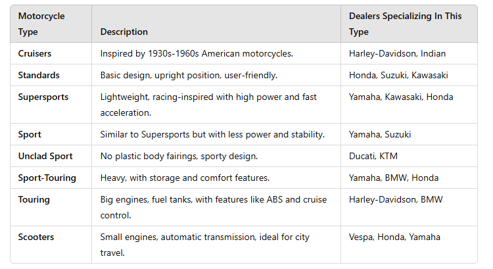Select the Unclad Sport row label
493x269 pixels.
(45, 156)
